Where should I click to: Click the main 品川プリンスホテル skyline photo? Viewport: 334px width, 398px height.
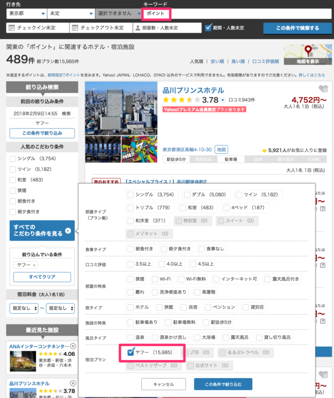pyautogui.click(x=121, y=108)
